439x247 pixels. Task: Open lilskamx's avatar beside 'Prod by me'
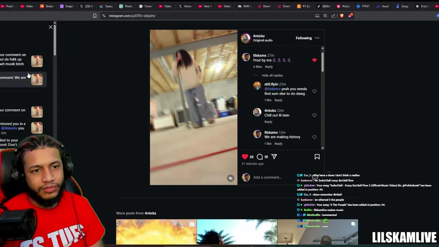click(x=246, y=57)
